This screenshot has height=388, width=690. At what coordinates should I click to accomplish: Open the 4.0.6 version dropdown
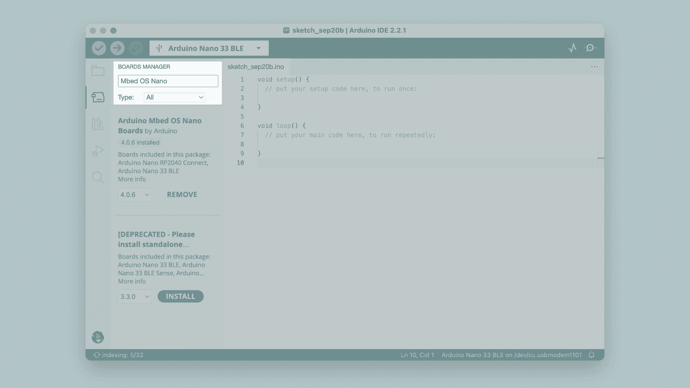tap(134, 194)
